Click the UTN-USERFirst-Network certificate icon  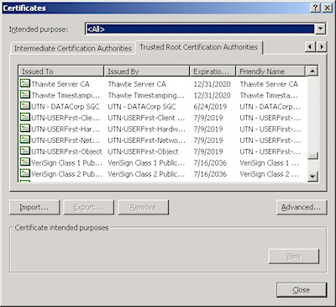25,140
